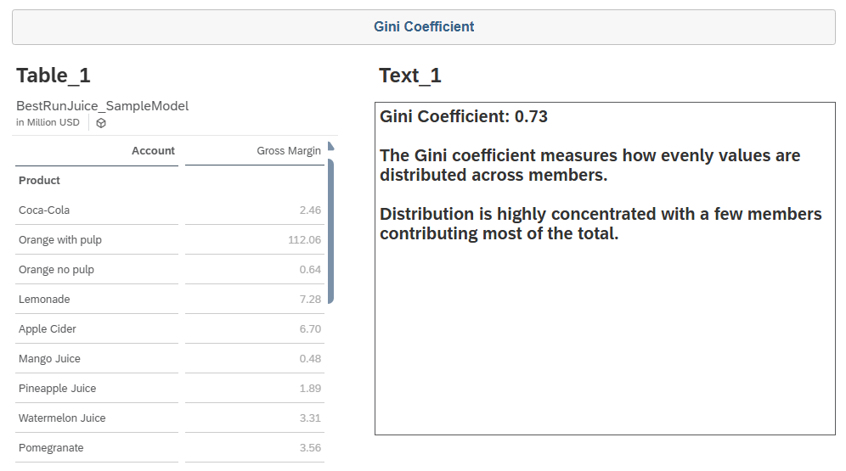Click the Pineapple Juice product row
Viewport: 846px width, 471px height.
tap(57, 389)
